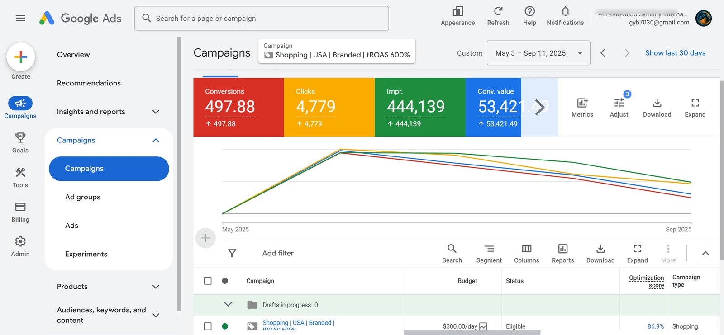Viewport: 724px width, 335px height.
Task: Open the chart Adjust options
Action: [x=619, y=108]
